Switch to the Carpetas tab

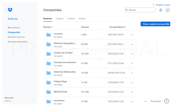coord(60,19)
